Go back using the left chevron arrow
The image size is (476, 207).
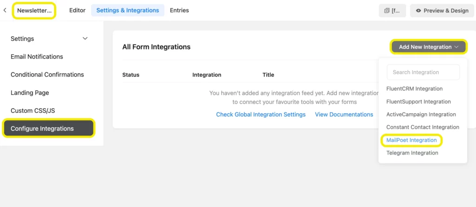tap(5, 10)
